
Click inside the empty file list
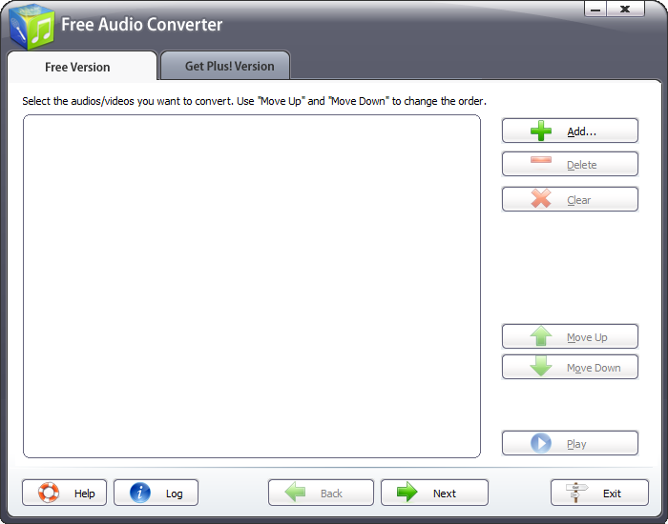(x=252, y=286)
